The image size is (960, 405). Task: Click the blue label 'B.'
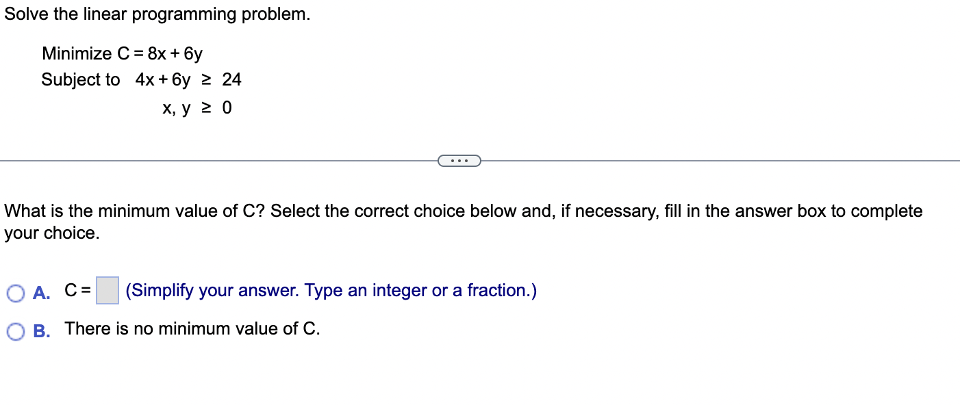pyautogui.click(x=42, y=330)
